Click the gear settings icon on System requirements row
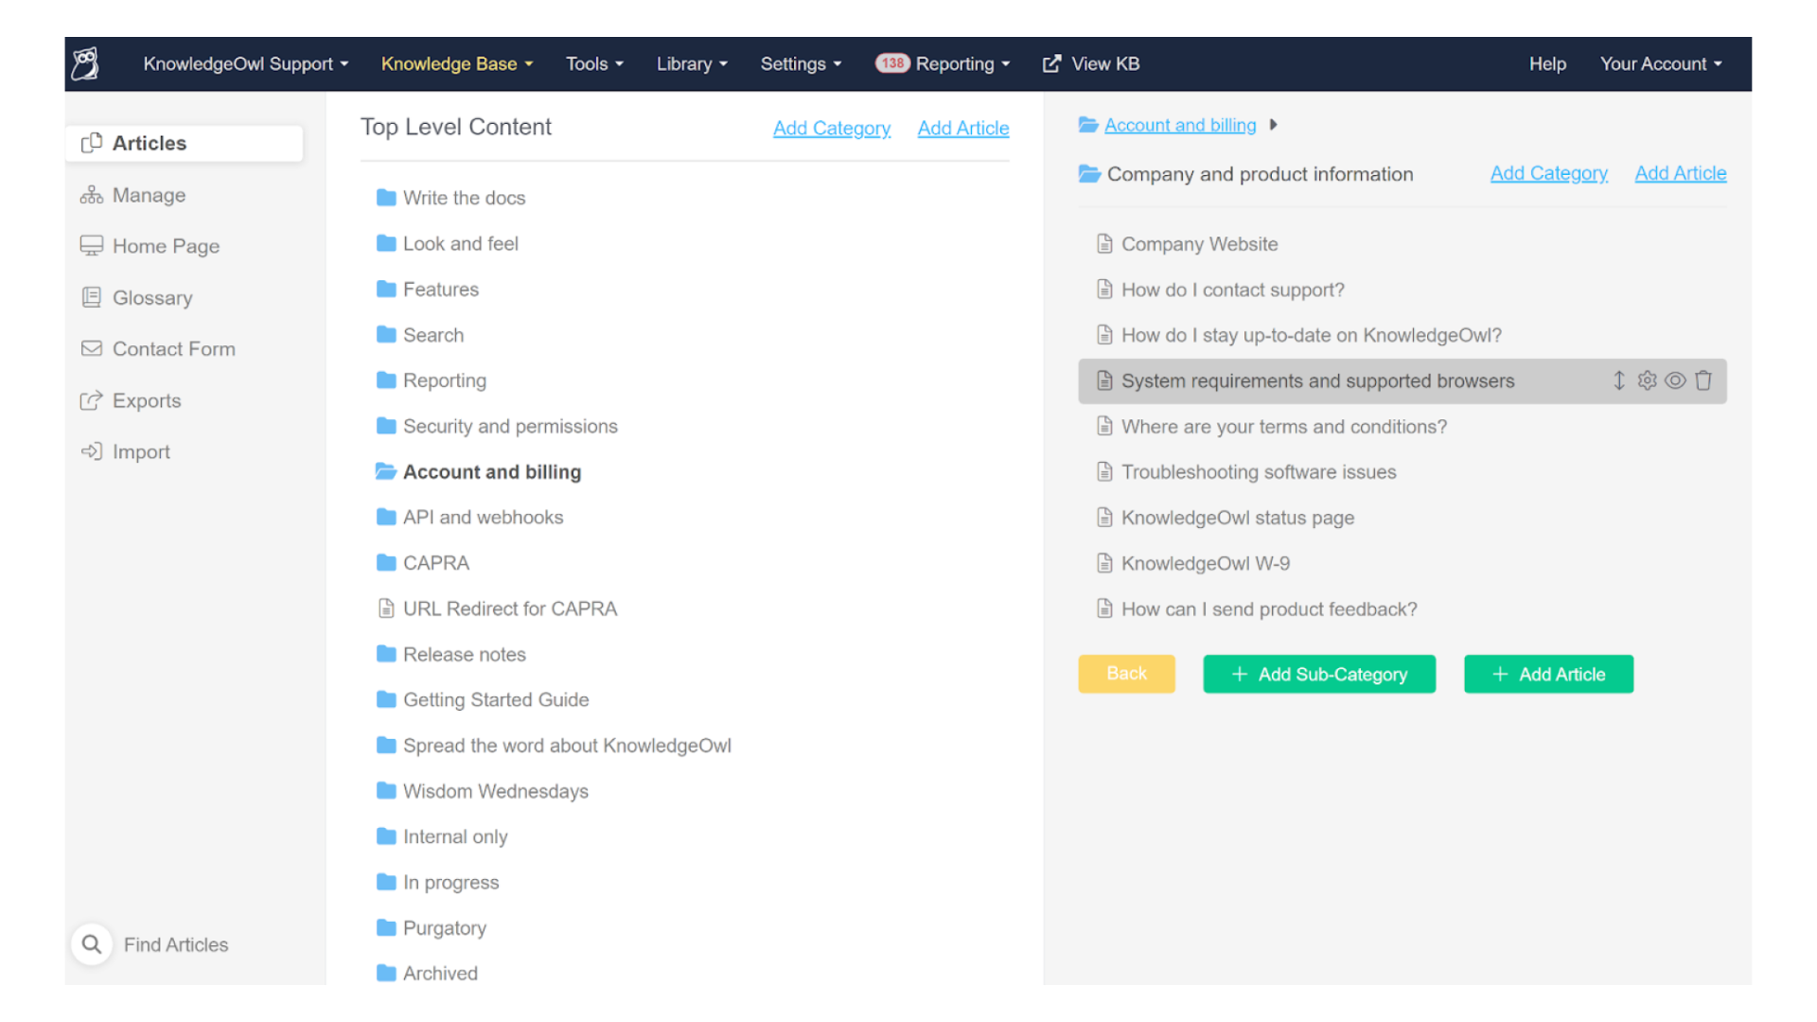The width and height of the screenshot is (1817, 1022). 1648,380
